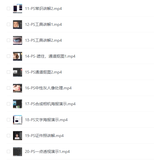Check the box for 11-PS常识讲解2.mp4
Image resolution: width=154 pixels, height=160 pixels.
pos(8,9)
